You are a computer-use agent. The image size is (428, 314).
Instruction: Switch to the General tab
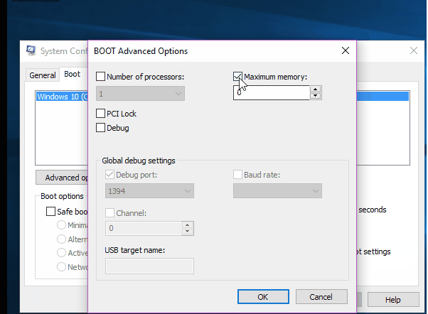(x=42, y=75)
